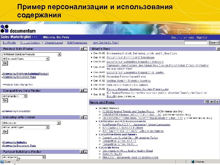220x165 pixels.
Task: Open All Document Types dropdown in Industry Info Finder
Action: coord(47,127)
